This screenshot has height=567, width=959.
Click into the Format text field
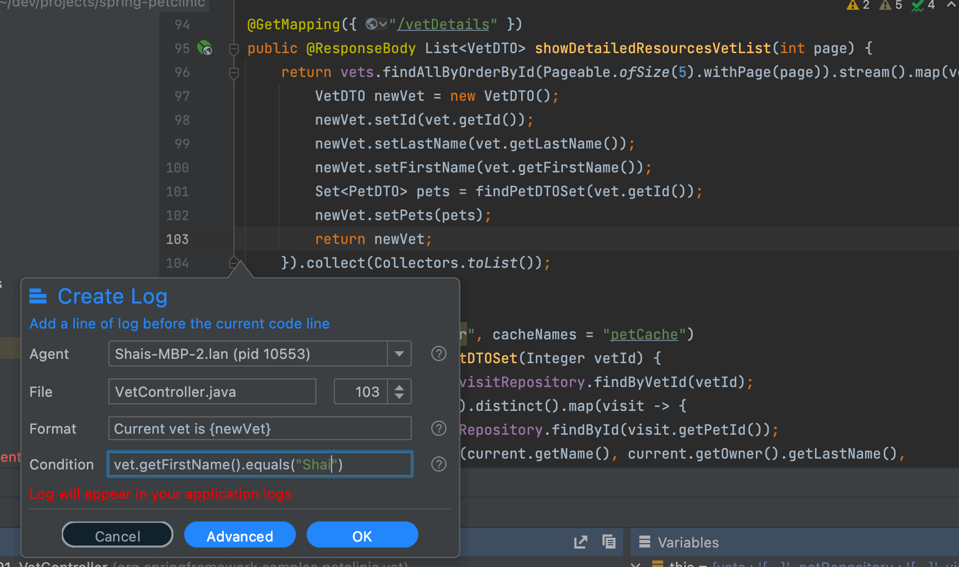tap(260, 429)
